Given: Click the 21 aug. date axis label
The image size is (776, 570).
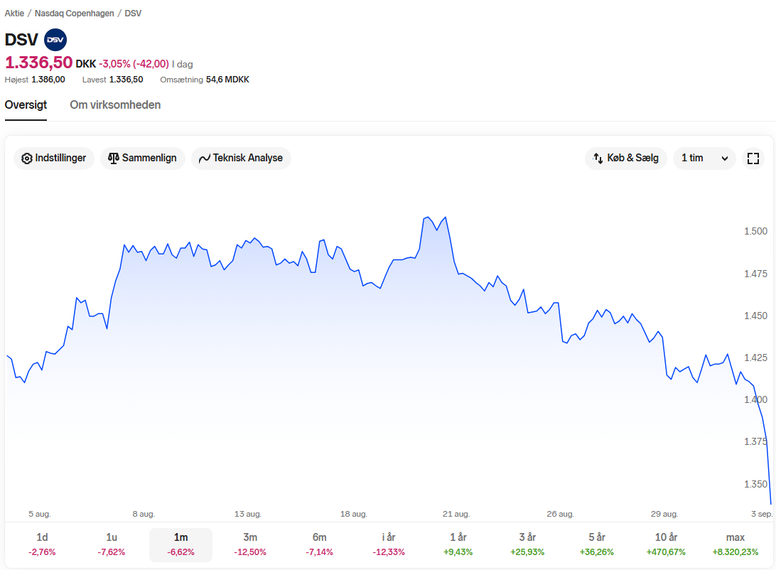Looking at the screenshot, I should [456, 514].
